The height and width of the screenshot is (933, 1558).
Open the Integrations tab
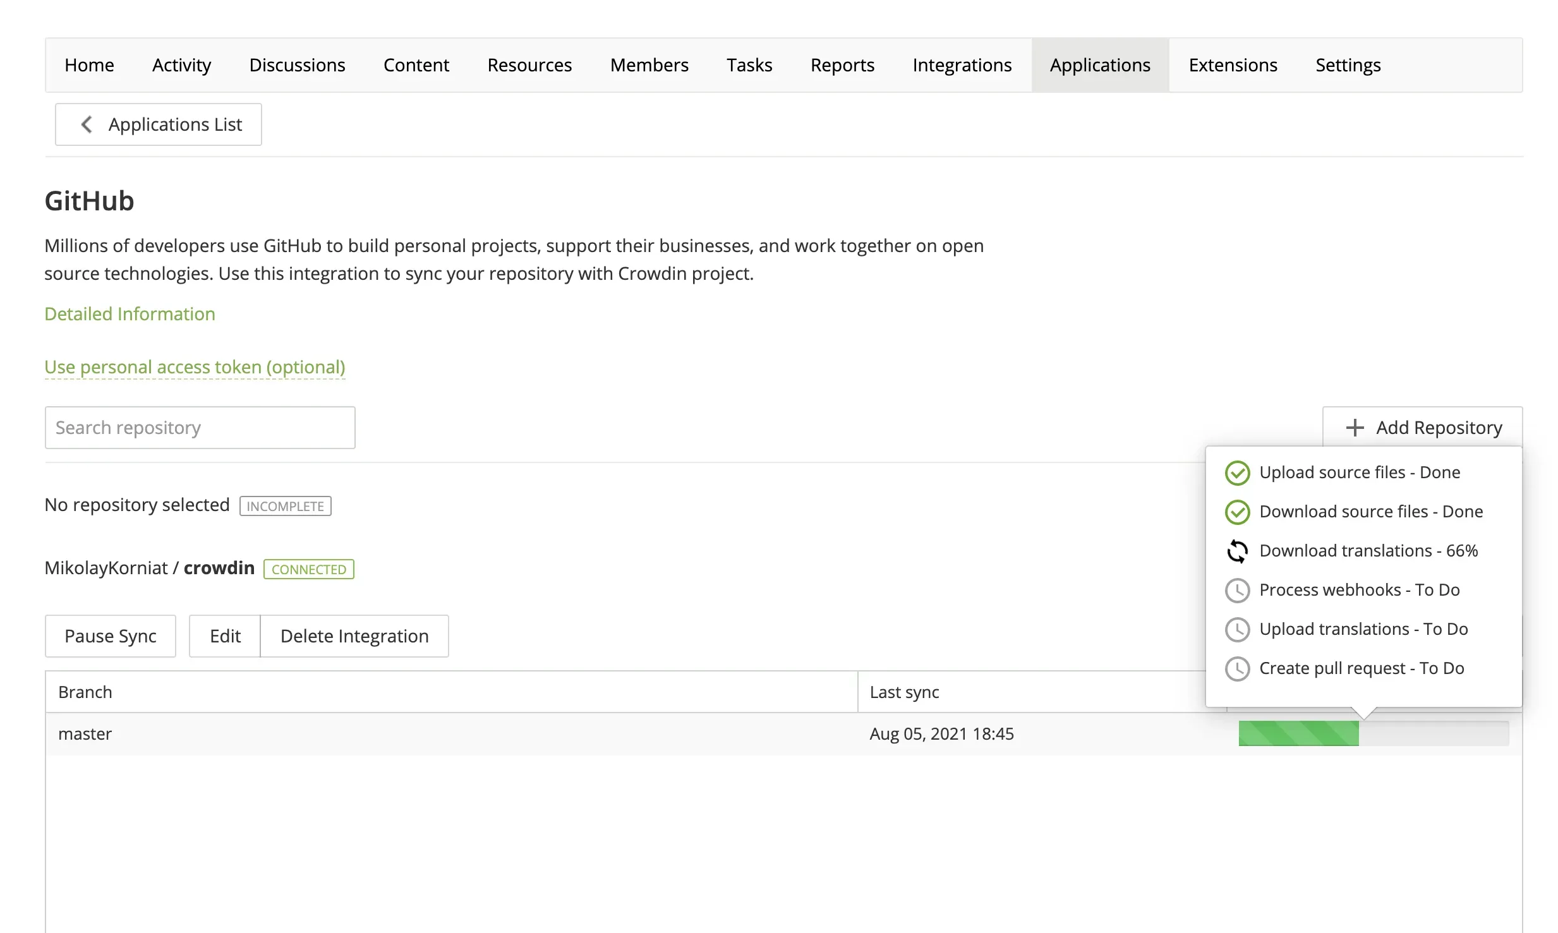(x=962, y=65)
